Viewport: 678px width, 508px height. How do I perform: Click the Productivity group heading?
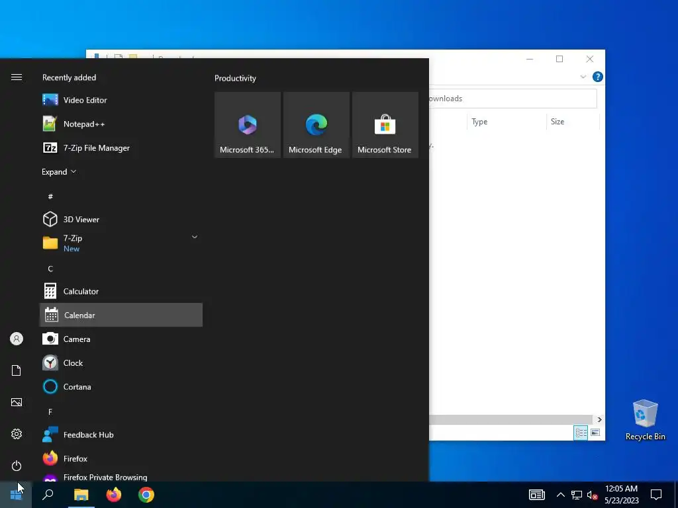pos(235,78)
